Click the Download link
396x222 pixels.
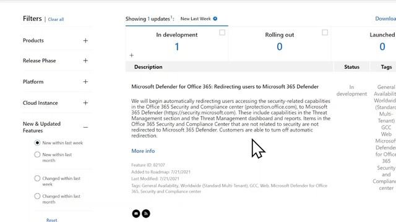coord(385,18)
